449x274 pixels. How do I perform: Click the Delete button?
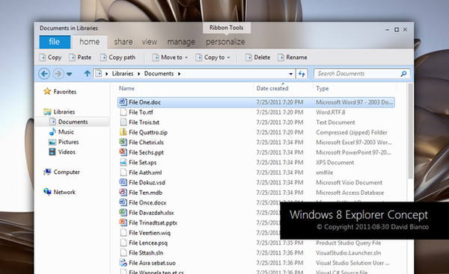(x=257, y=57)
